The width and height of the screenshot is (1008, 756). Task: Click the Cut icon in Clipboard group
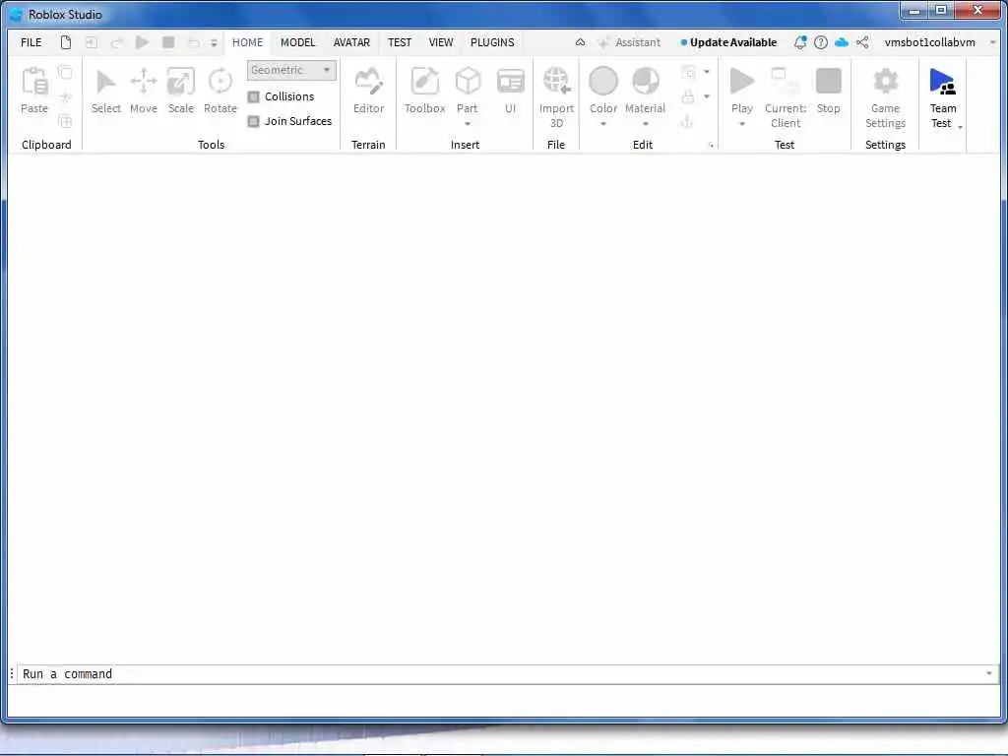(65, 96)
